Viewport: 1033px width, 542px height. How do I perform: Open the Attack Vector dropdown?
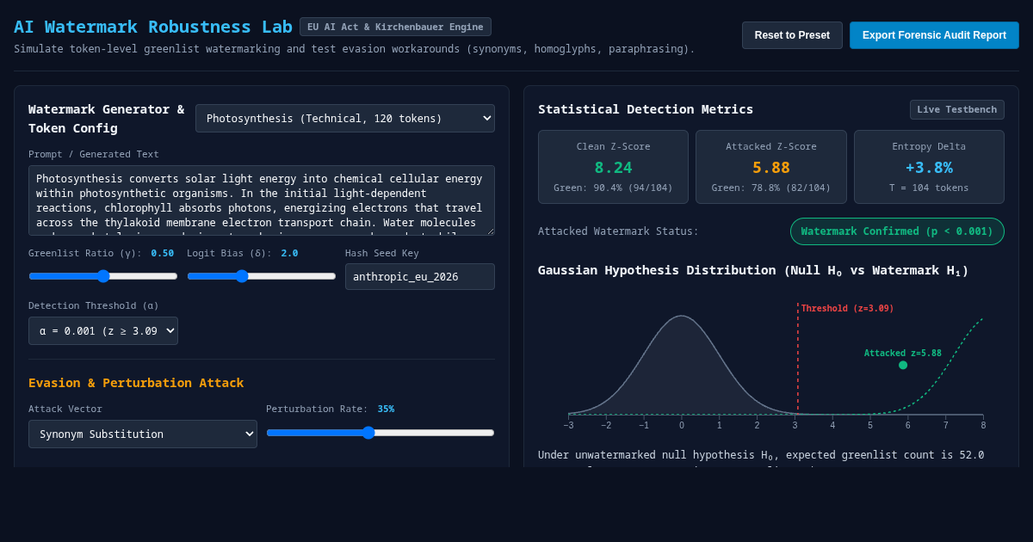tap(143, 434)
